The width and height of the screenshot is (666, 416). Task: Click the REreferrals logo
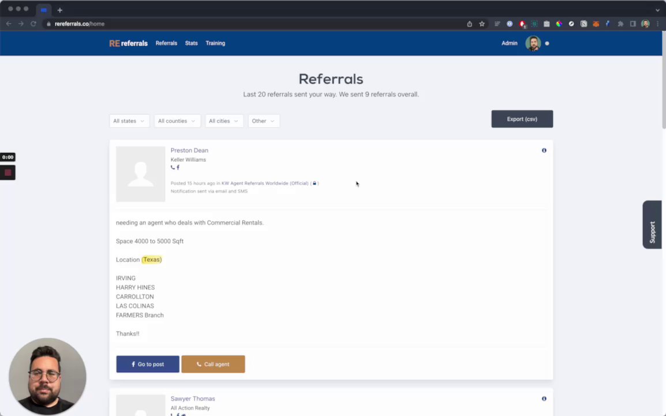[x=128, y=43]
